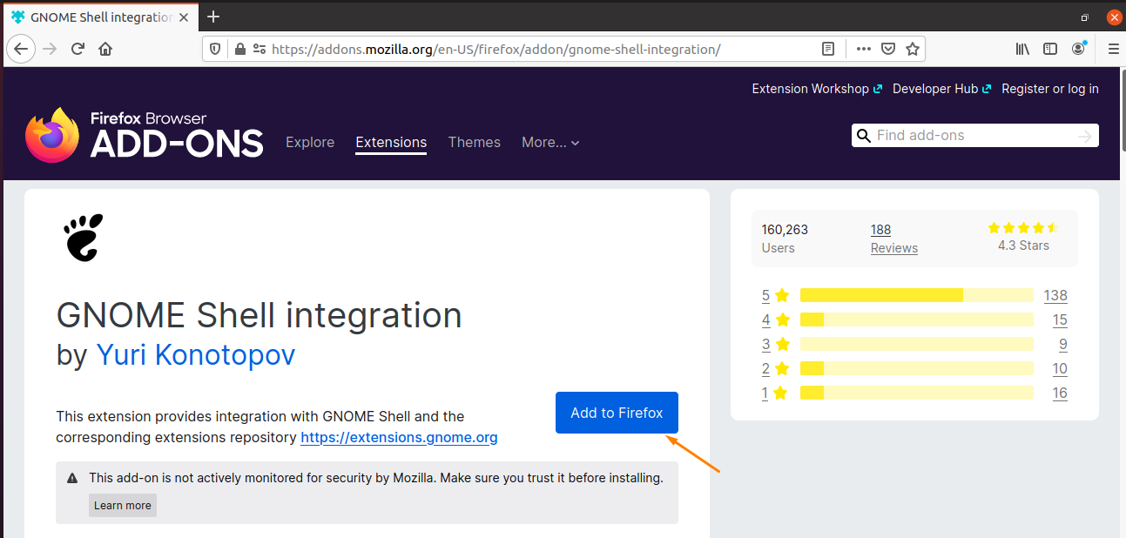Open page actions three-dot menu
1126x538 pixels.
[x=863, y=50]
